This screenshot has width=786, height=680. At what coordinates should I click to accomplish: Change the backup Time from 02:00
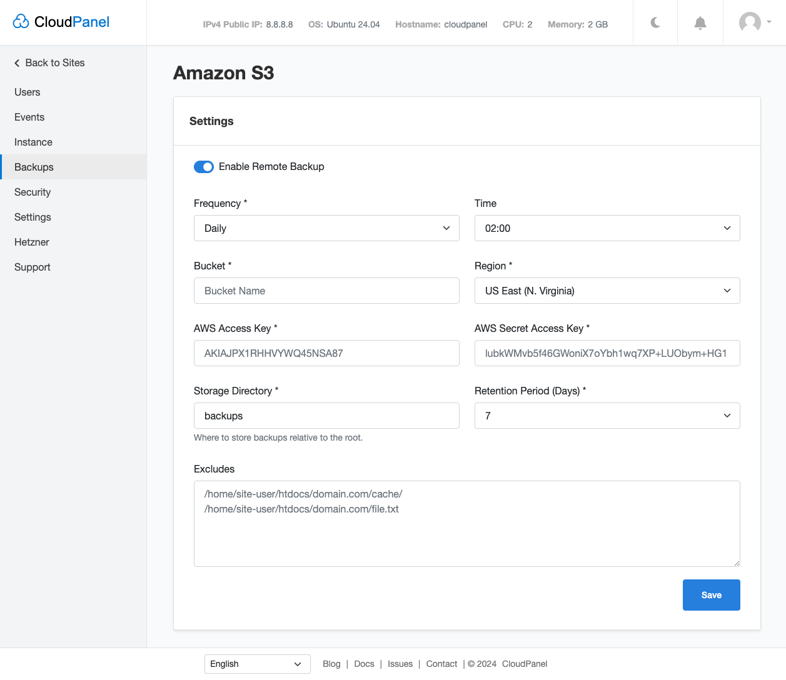[607, 228]
